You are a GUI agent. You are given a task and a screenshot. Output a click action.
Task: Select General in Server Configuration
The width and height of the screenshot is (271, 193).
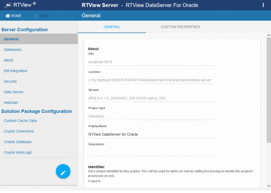pyautogui.click(x=39, y=39)
